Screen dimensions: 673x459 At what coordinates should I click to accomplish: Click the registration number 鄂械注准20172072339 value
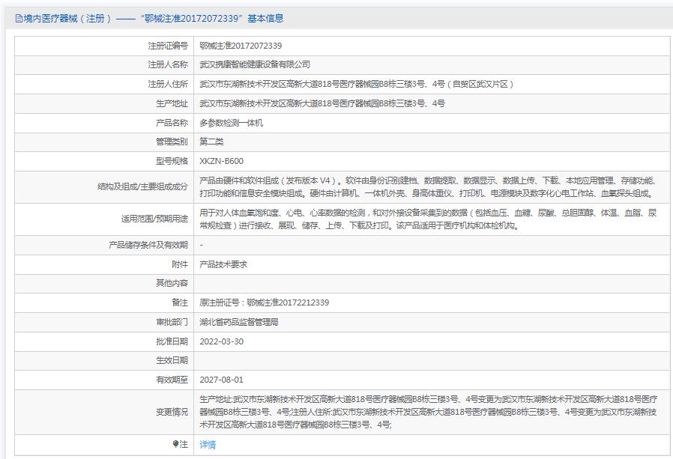coord(241,46)
